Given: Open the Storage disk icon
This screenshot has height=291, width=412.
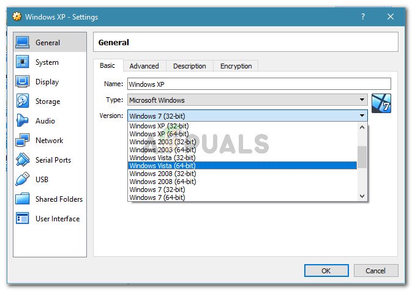Looking at the screenshot, I should pyautogui.click(x=22, y=101).
